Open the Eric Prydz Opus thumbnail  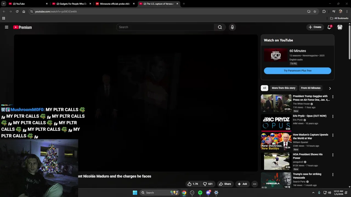[x=276, y=123]
